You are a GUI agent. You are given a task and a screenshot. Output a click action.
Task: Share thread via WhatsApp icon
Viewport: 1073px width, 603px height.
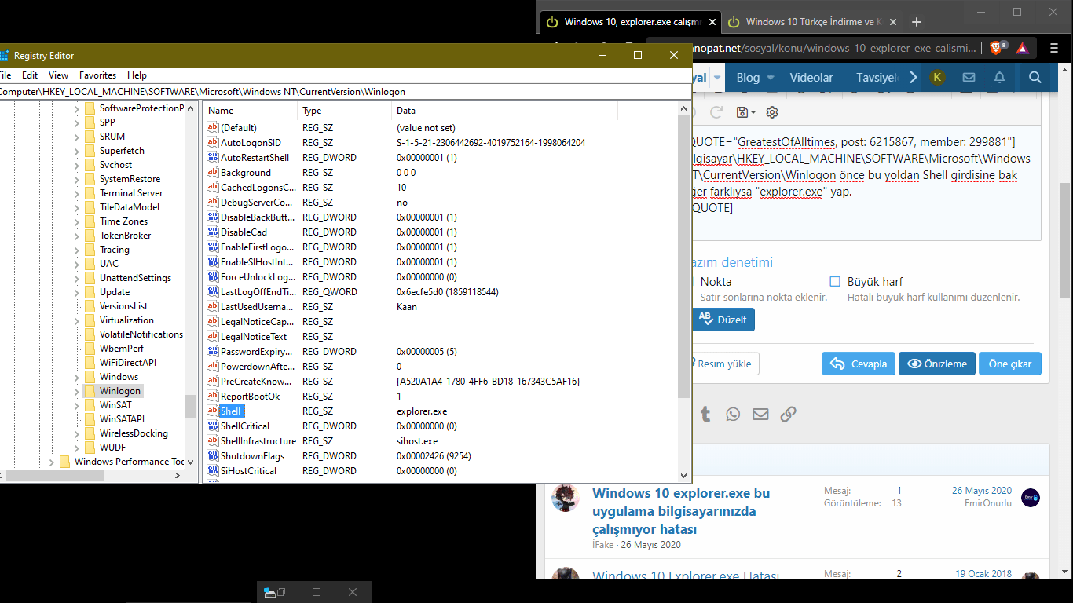[x=733, y=414]
